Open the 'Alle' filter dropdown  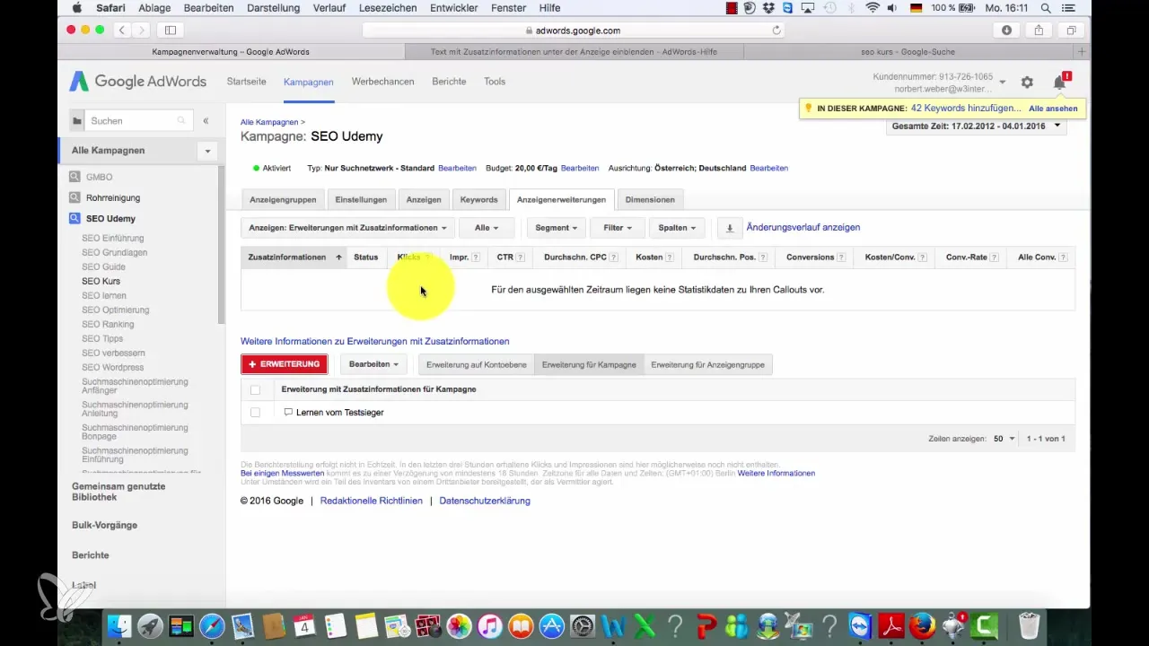[x=486, y=228]
